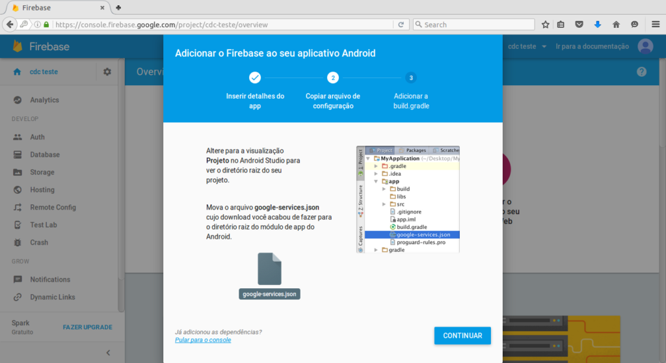Click the CONTINUAR button
Screen dimensions: 666x363
click(462, 336)
